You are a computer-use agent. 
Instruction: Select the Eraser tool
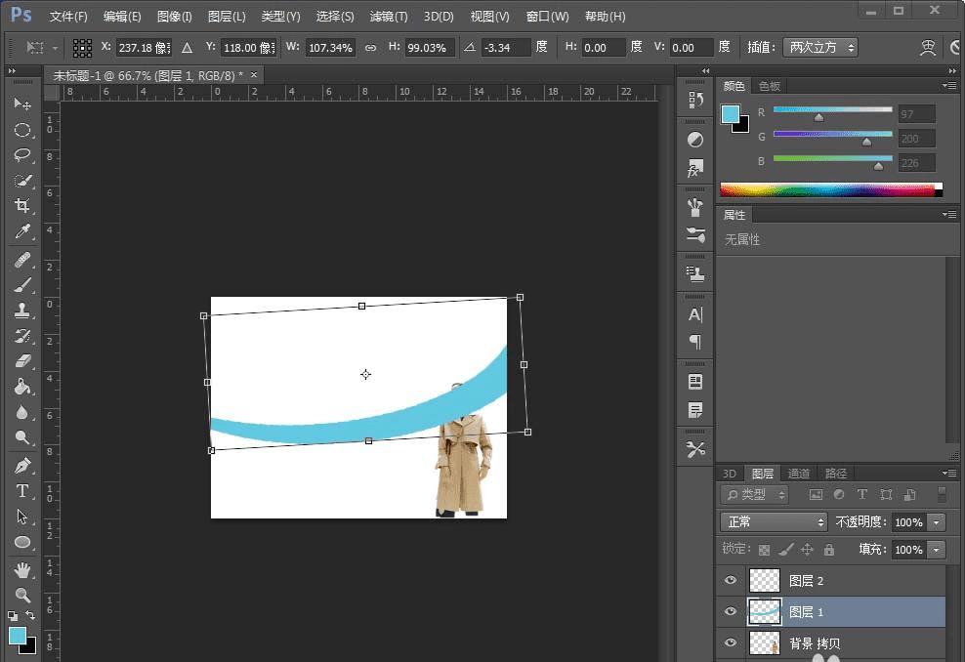pos(22,361)
